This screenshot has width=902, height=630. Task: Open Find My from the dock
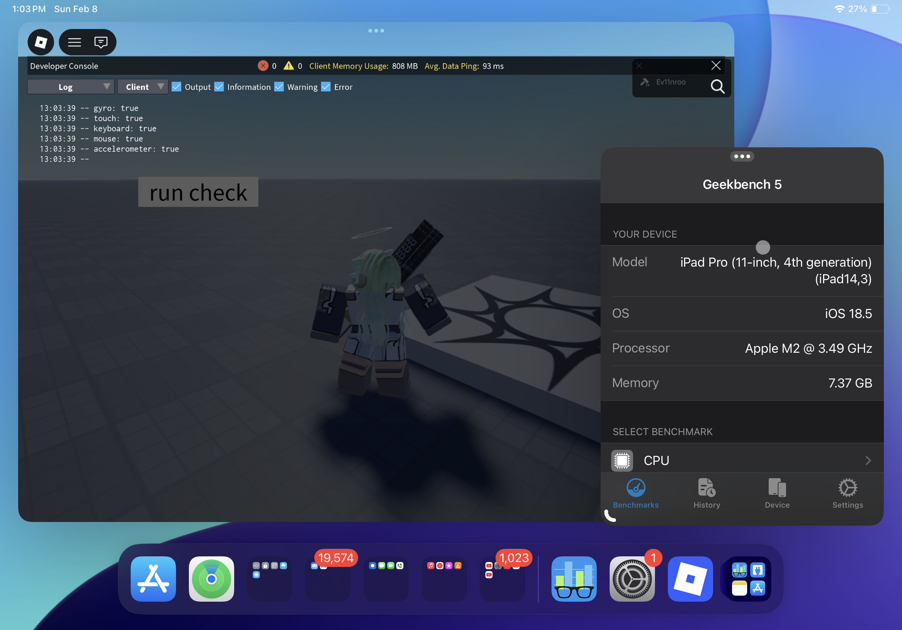pos(212,579)
